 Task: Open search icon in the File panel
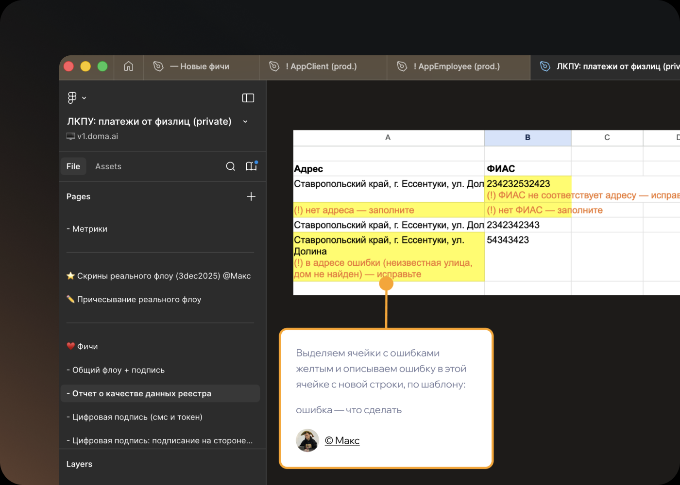click(x=231, y=166)
